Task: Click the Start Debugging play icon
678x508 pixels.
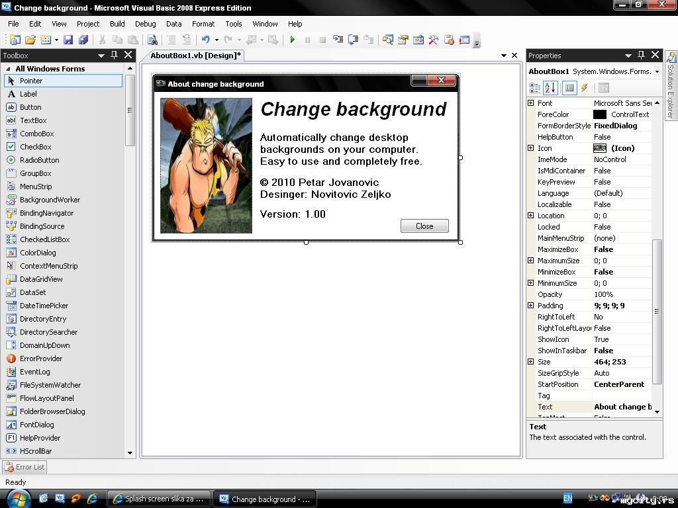Action: (x=292, y=40)
